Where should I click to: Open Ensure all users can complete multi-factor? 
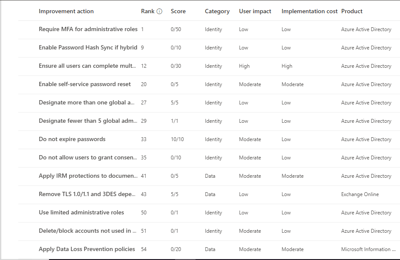coord(87,66)
